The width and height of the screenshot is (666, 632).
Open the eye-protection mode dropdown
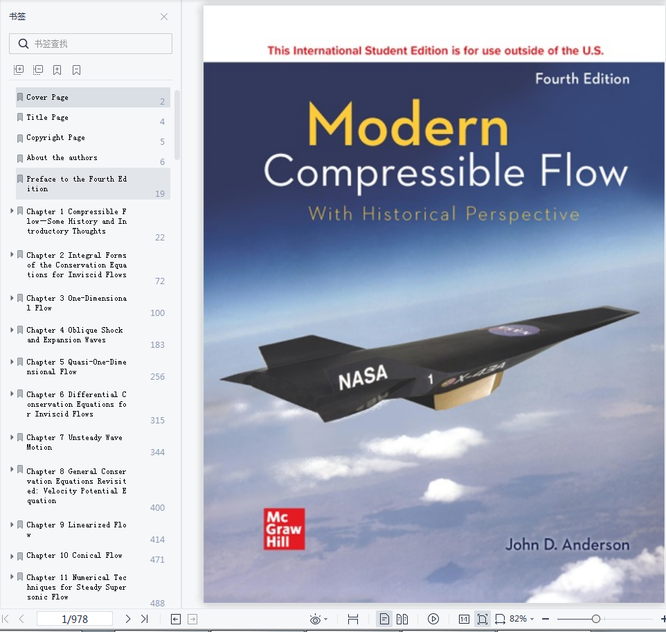click(x=326, y=620)
